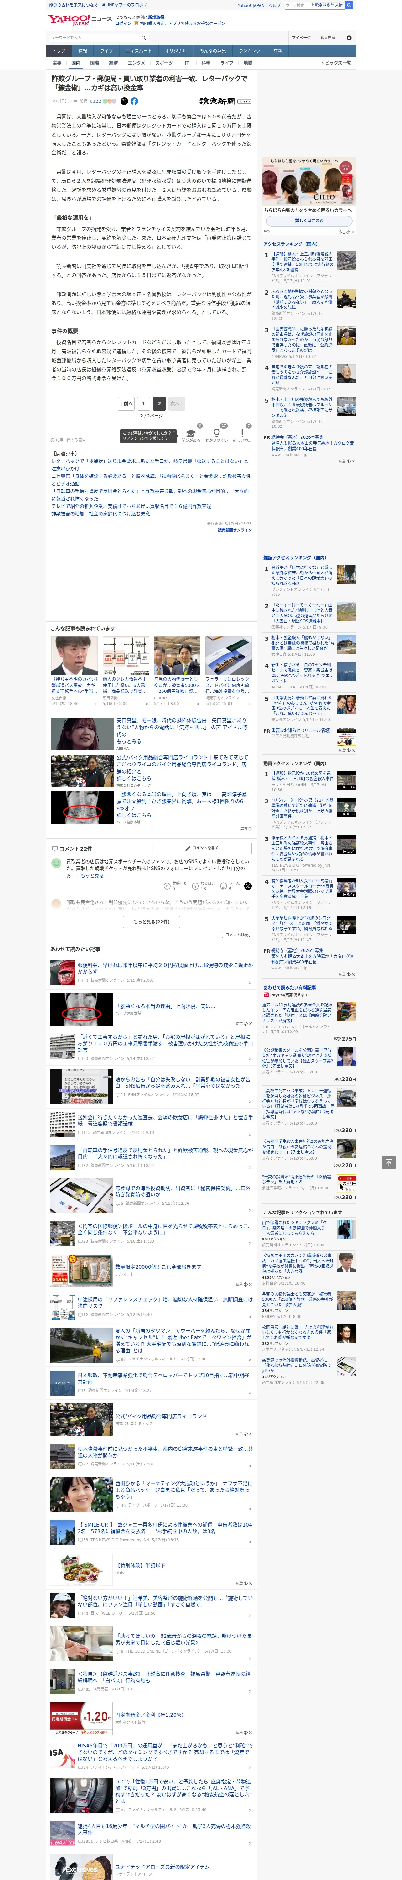
Task: Select the エンタメ category tab
Action: 137,63
